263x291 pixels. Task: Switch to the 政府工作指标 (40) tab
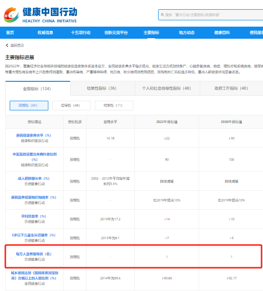231,88
